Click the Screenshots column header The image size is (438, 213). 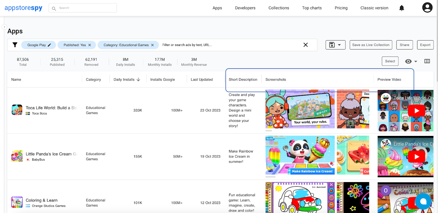click(x=276, y=80)
